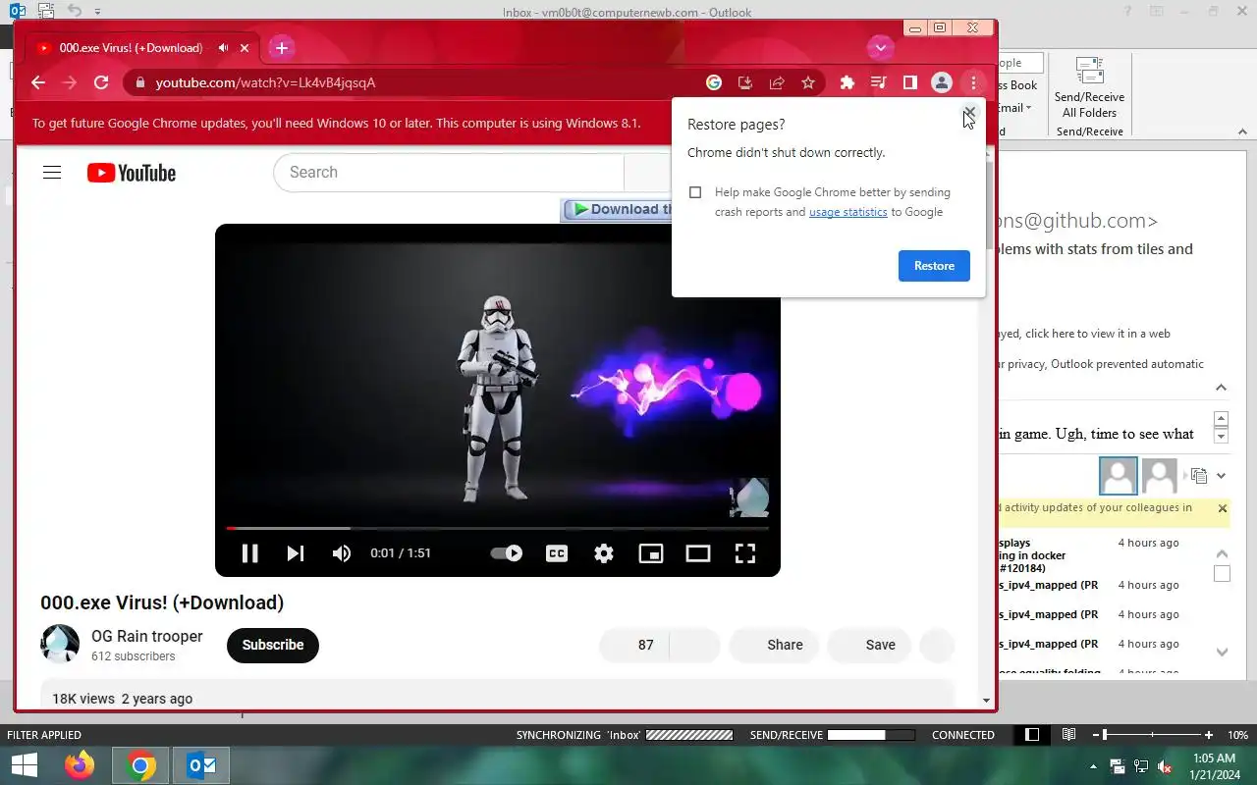Bookmark this page with the star icon
Viewport: 1257px width, 785px height.
tap(808, 82)
